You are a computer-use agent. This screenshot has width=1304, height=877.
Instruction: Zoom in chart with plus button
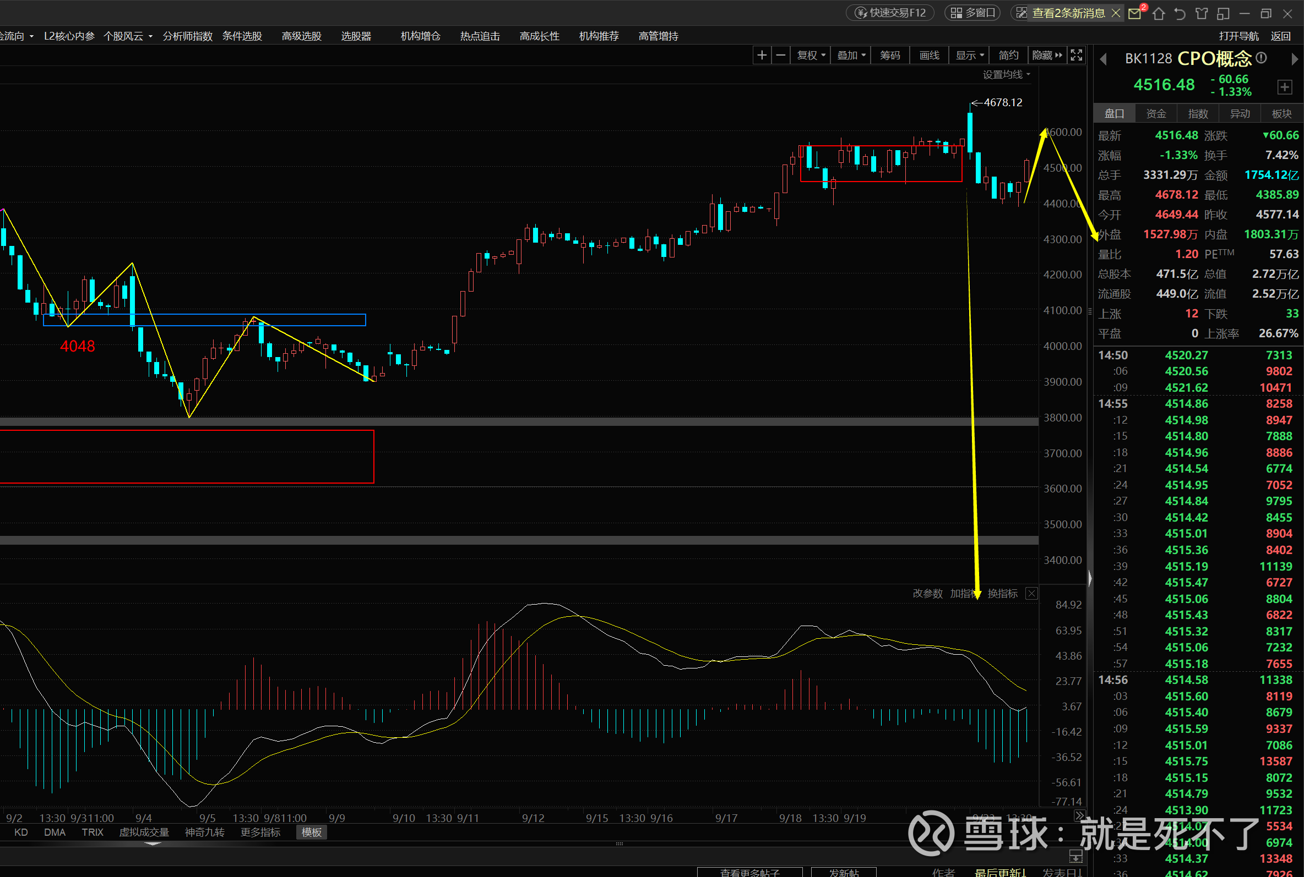(762, 56)
